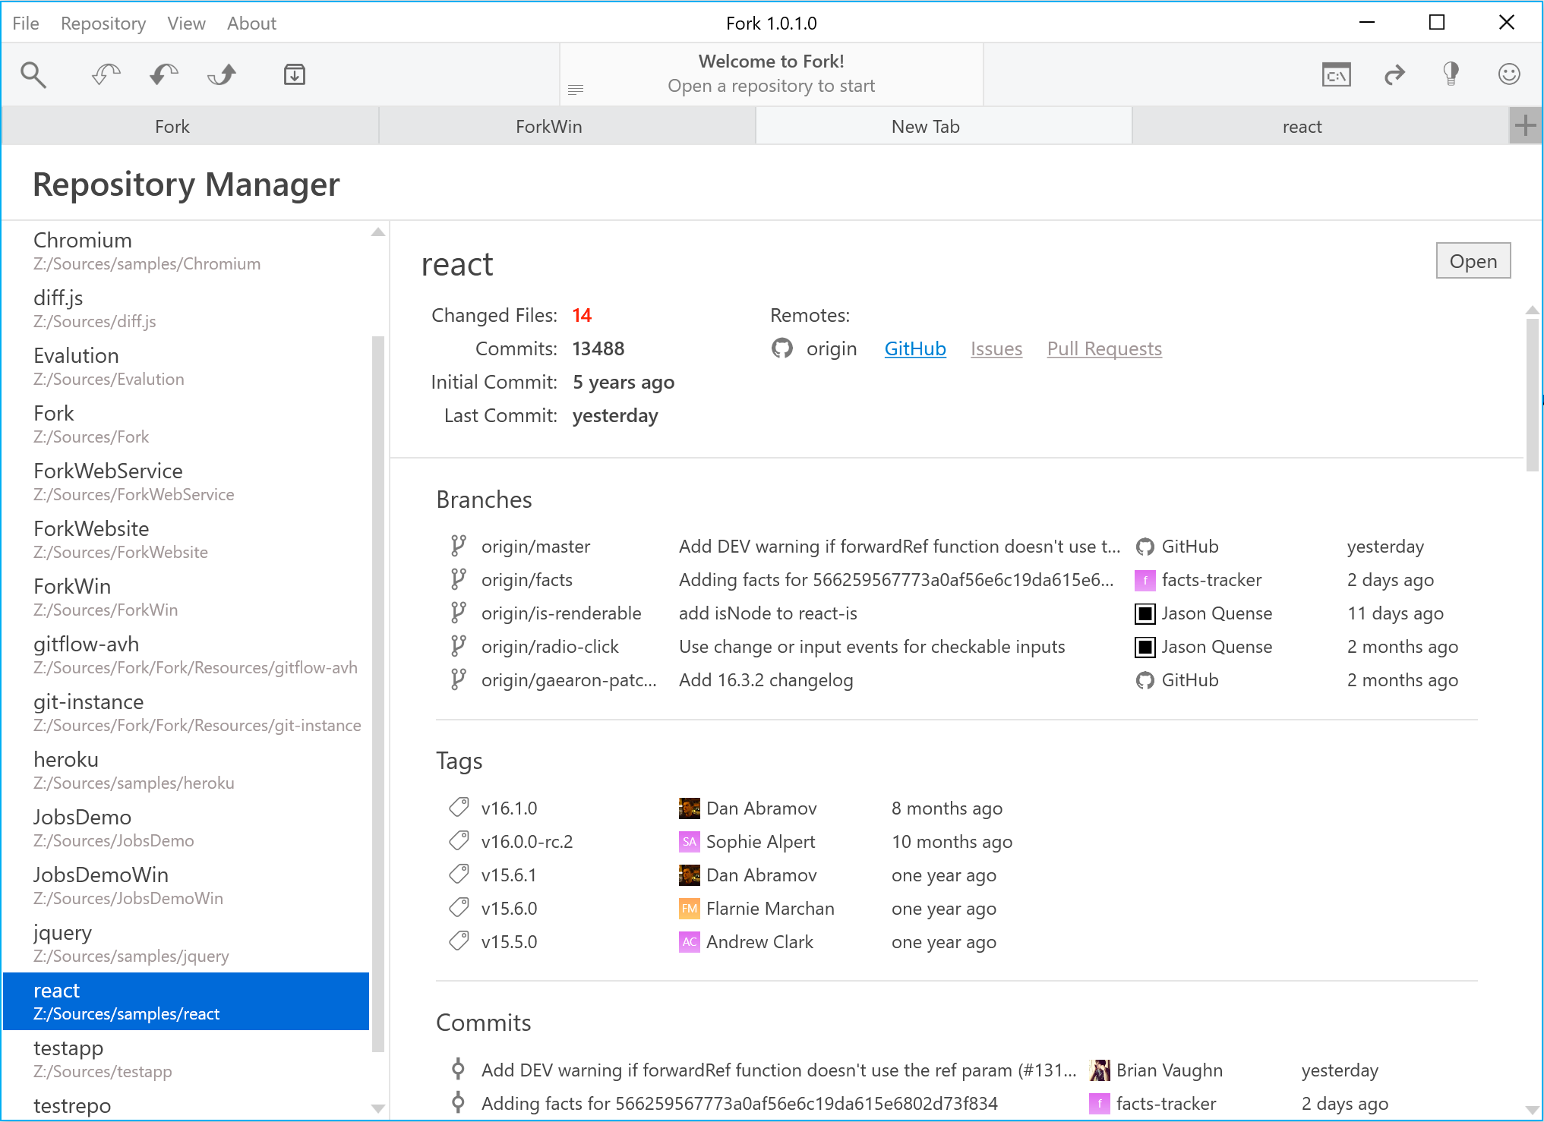Click the details panel scrollbar thumb

[x=1533, y=395]
